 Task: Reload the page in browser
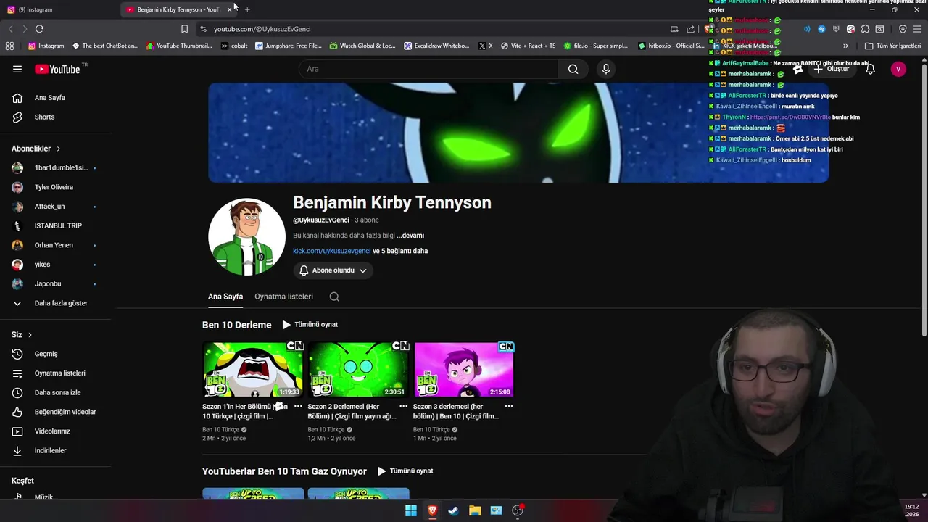click(x=39, y=29)
